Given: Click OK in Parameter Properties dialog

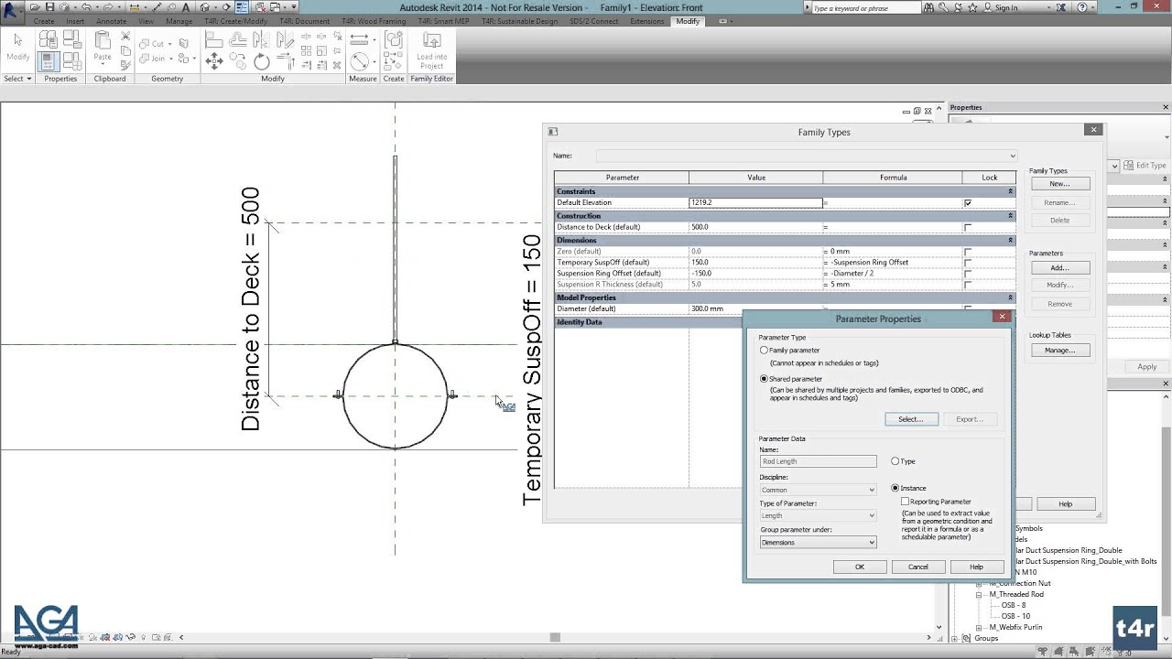Looking at the screenshot, I should (859, 567).
